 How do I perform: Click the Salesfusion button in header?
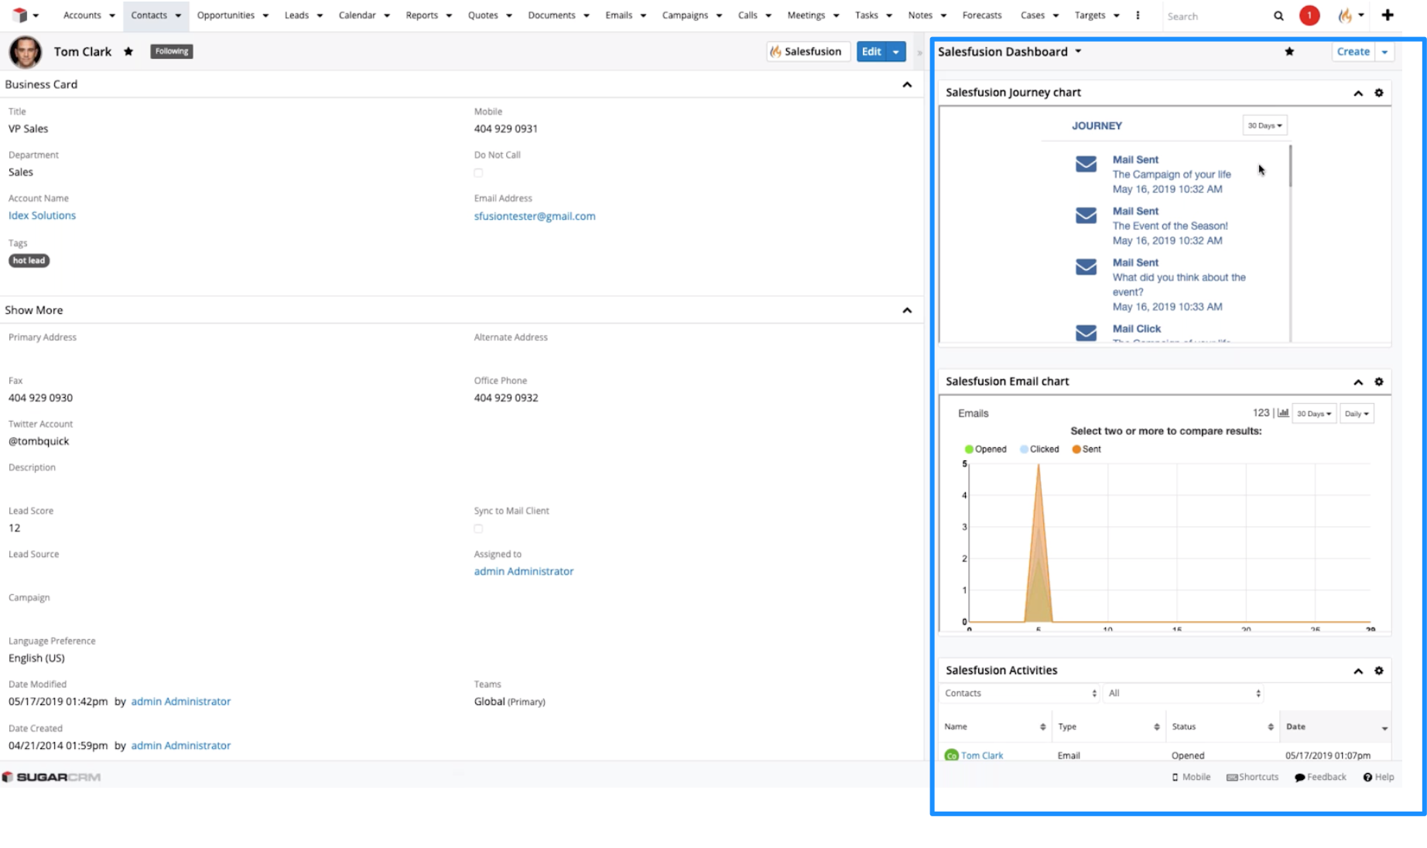coord(808,52)
